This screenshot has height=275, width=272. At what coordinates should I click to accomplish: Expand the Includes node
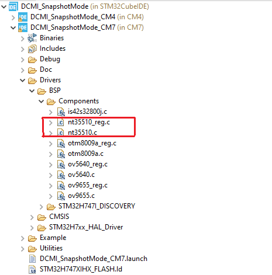(x=23, y=49)
